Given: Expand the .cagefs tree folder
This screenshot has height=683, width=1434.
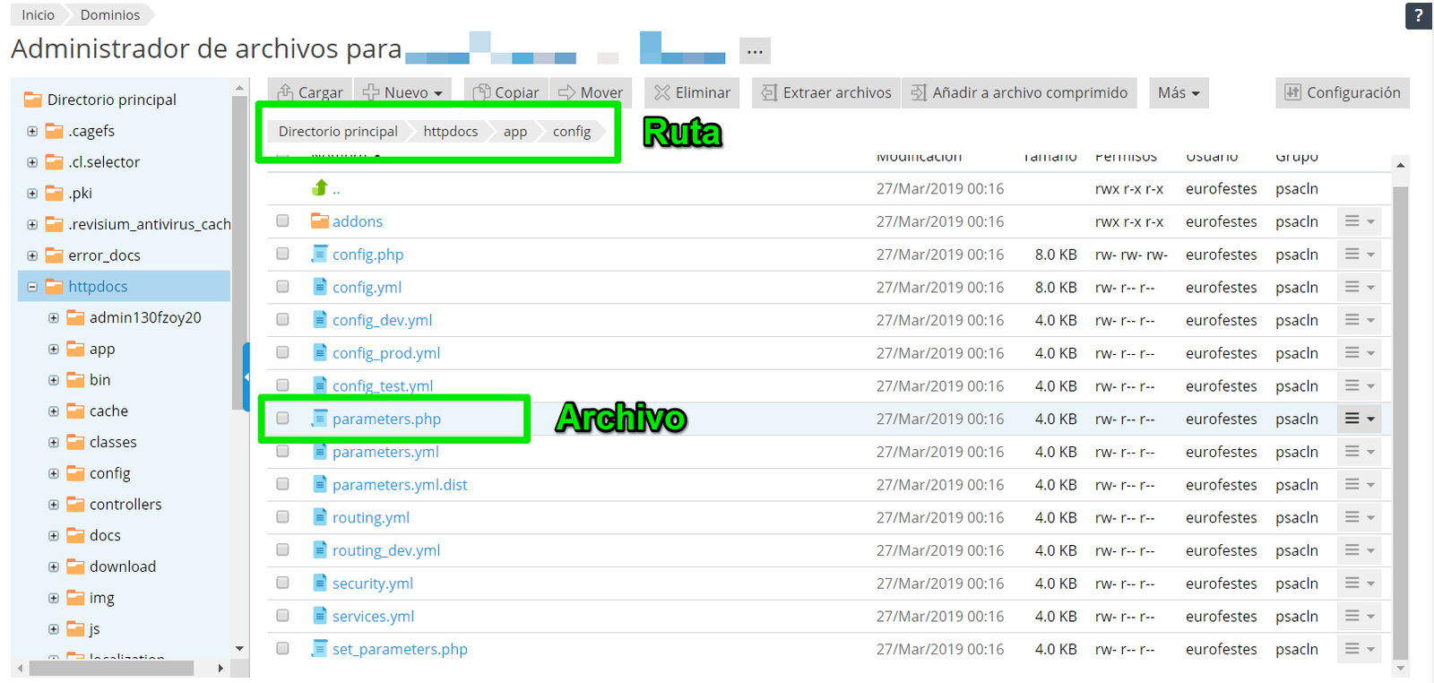Looking at the screenshot, I should click(32, 131).
